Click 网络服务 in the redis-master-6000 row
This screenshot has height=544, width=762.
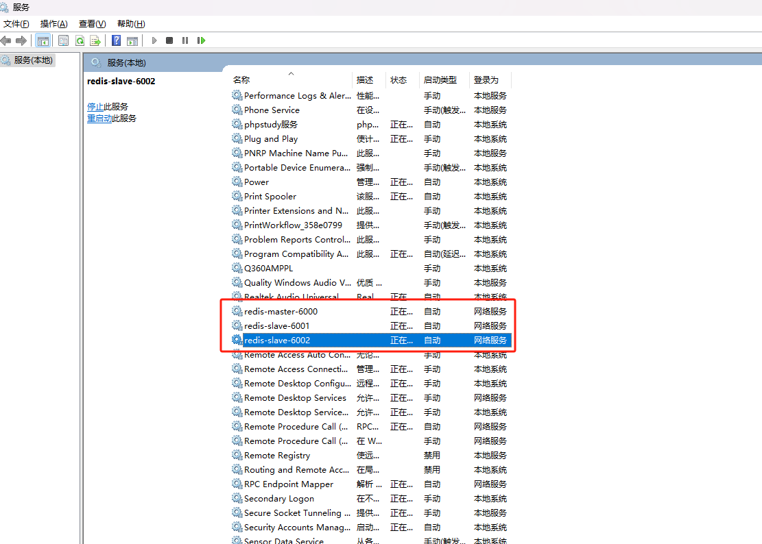(490, 311)
